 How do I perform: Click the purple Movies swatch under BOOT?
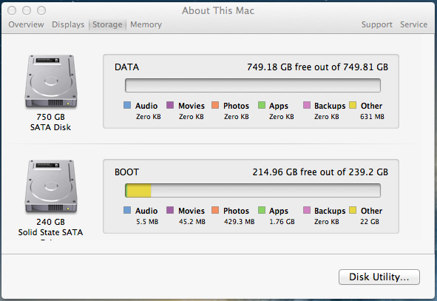170,210
